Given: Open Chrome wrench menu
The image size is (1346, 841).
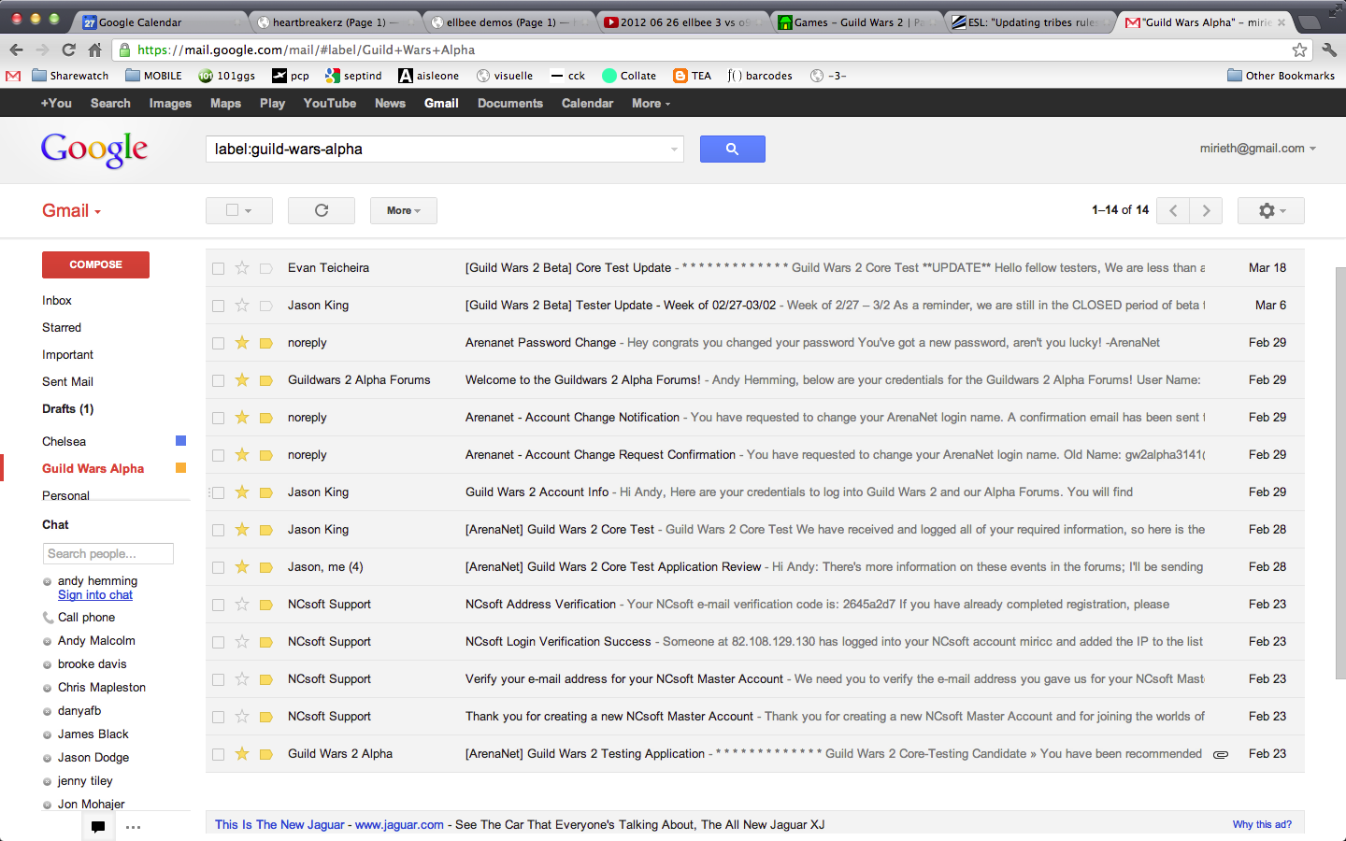Looking at the screenshot, I should click(1329, 50).
